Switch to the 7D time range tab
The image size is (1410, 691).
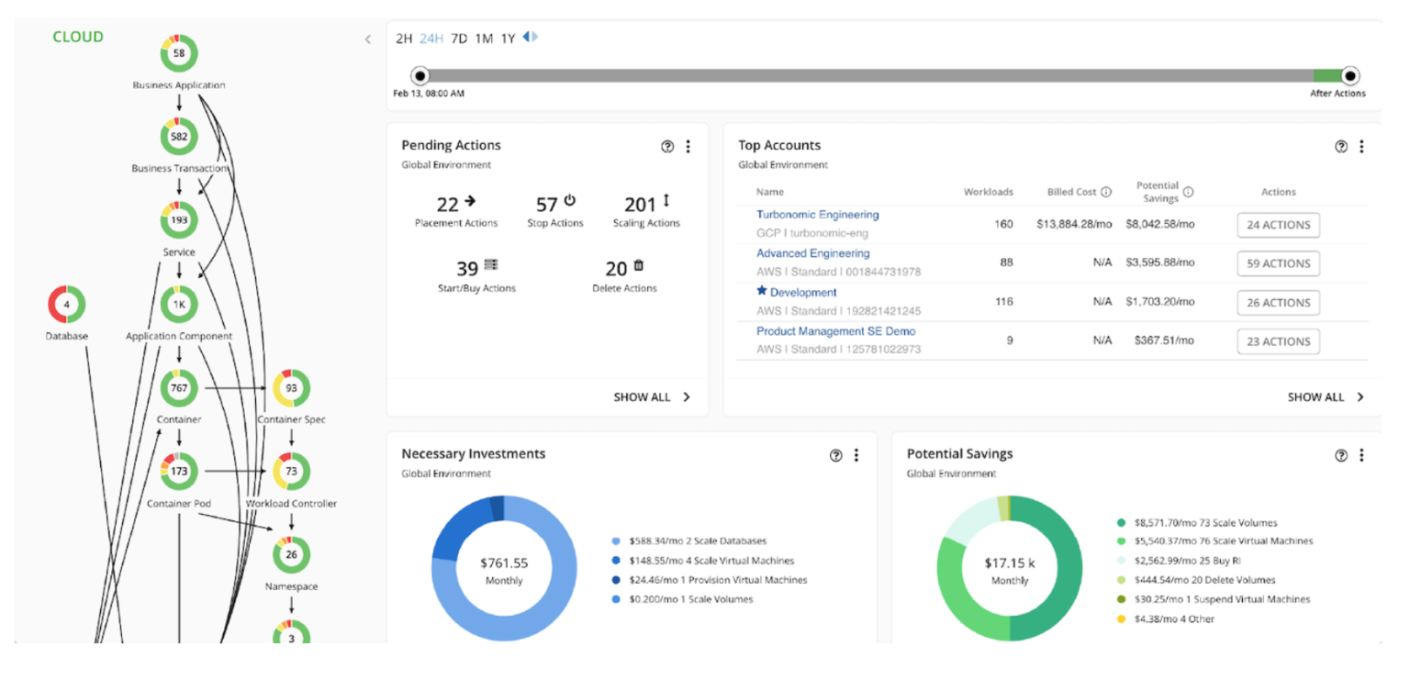[459, 39]
